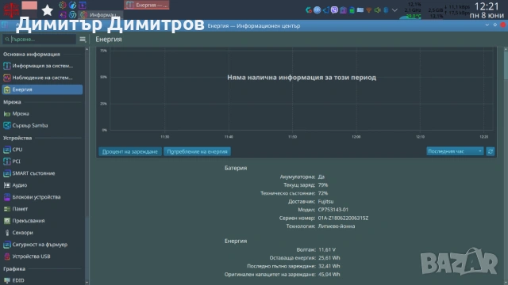Click the Оставаща енергия value 25,61 Wh

pos(329,258)
